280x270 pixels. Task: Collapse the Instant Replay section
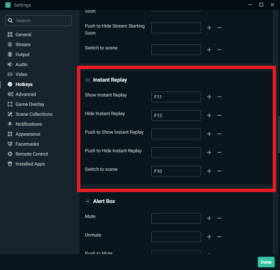tap(88, 80)
